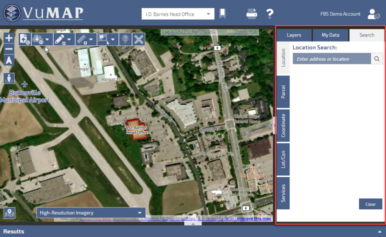The image size is (386, 237).
Task: Switch to the Layers tab
Action: pos(294,35)
